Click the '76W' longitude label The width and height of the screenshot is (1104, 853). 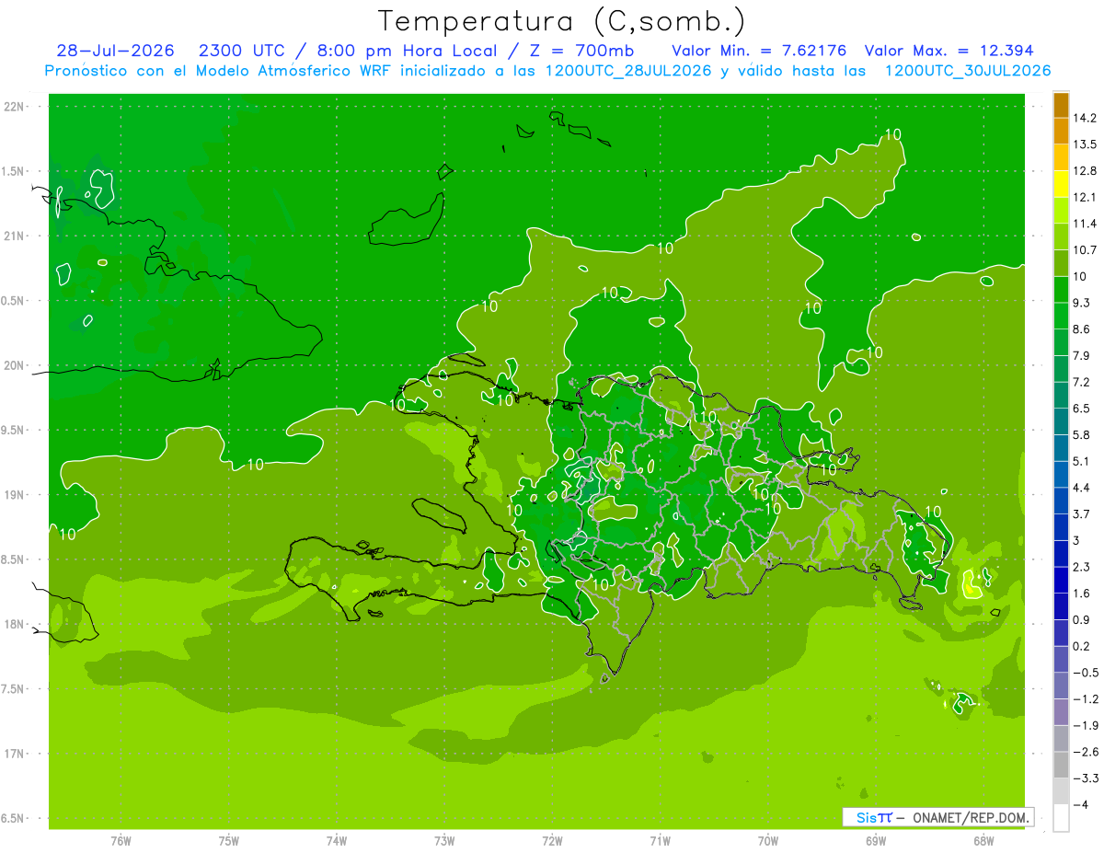[x=121, y=841]
